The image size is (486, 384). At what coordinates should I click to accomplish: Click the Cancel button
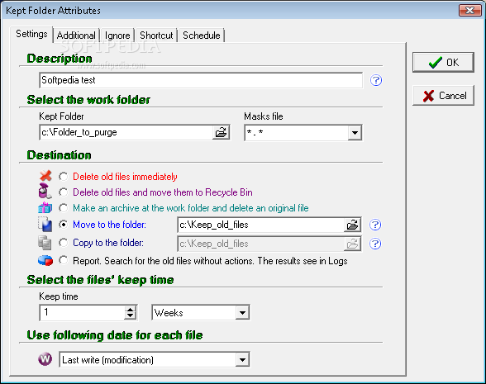(x=443, y=96)
